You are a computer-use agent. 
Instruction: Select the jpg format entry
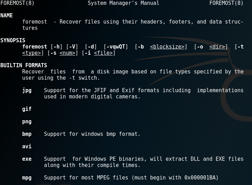(x=27, y=90)
